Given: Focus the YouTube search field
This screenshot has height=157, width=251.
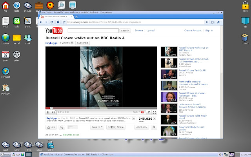Looking at the screenshot, I should click(x=93, y=31).
